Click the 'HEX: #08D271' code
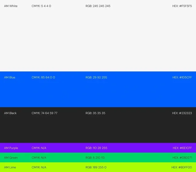The height and width of the screenshot is (172, 196). click(182, 158)
